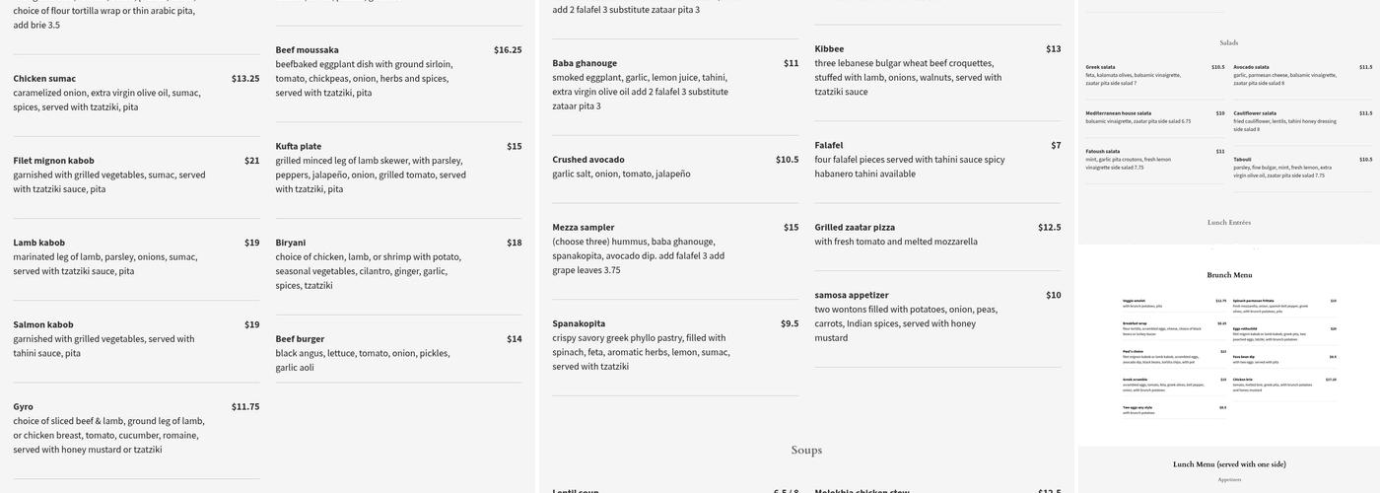Select the Filet mignon kabob title
This screenshot has height=493, width=1380.
[53, 161]
